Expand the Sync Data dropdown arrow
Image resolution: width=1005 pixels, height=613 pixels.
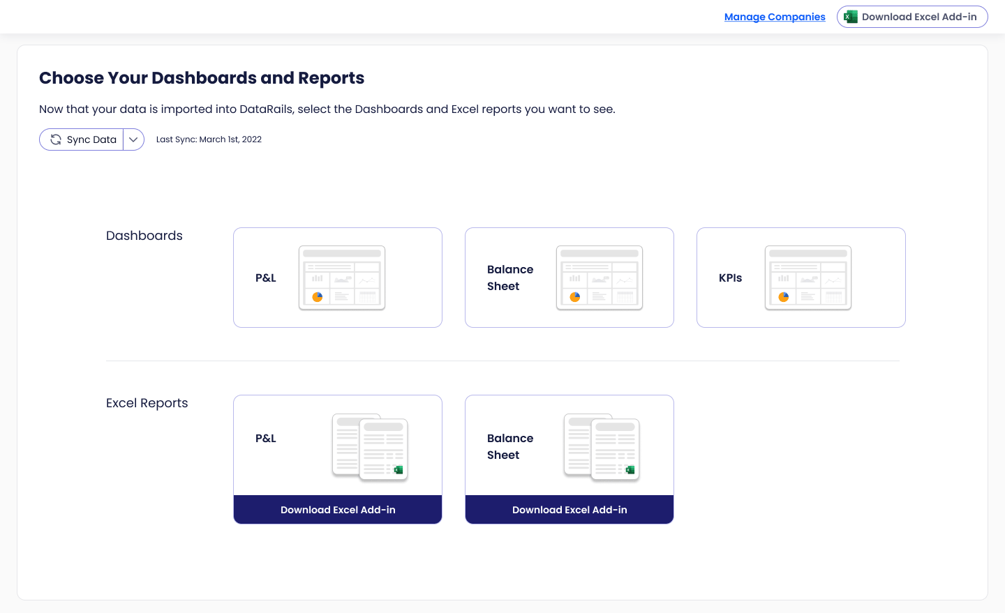133,139
